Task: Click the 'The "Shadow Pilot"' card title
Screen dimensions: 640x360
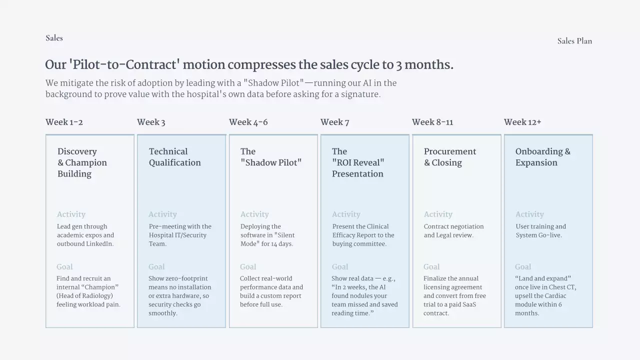Action: [x=270, y=157]
